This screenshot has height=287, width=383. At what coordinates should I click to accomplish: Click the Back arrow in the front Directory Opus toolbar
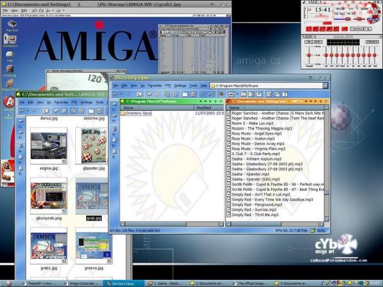pos(116,94)
